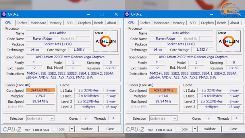Click the x 41.0 multiplier value
Image resolution: width=245 pixels, height=138 pixels.
(x=163, y=96)
